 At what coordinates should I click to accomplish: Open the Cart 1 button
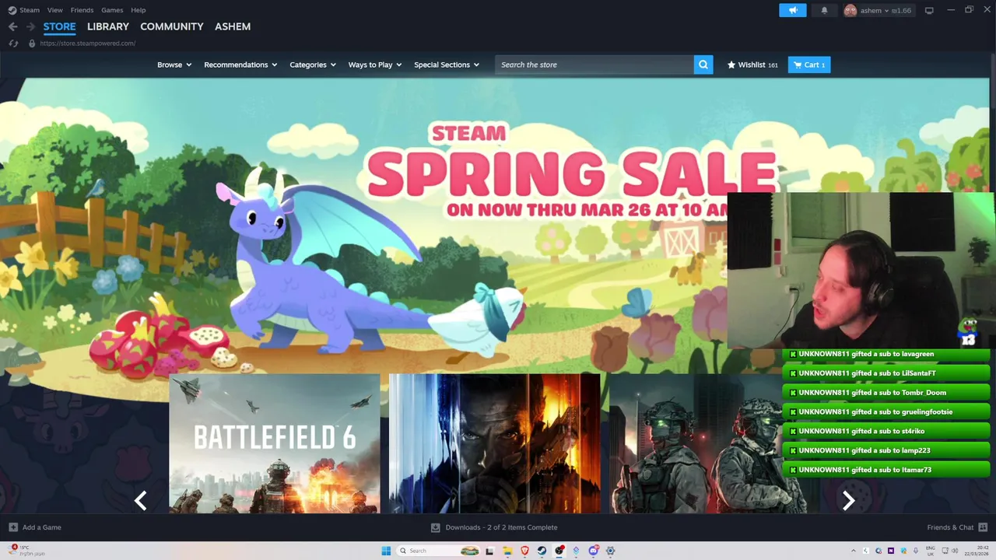click(809, 65)
